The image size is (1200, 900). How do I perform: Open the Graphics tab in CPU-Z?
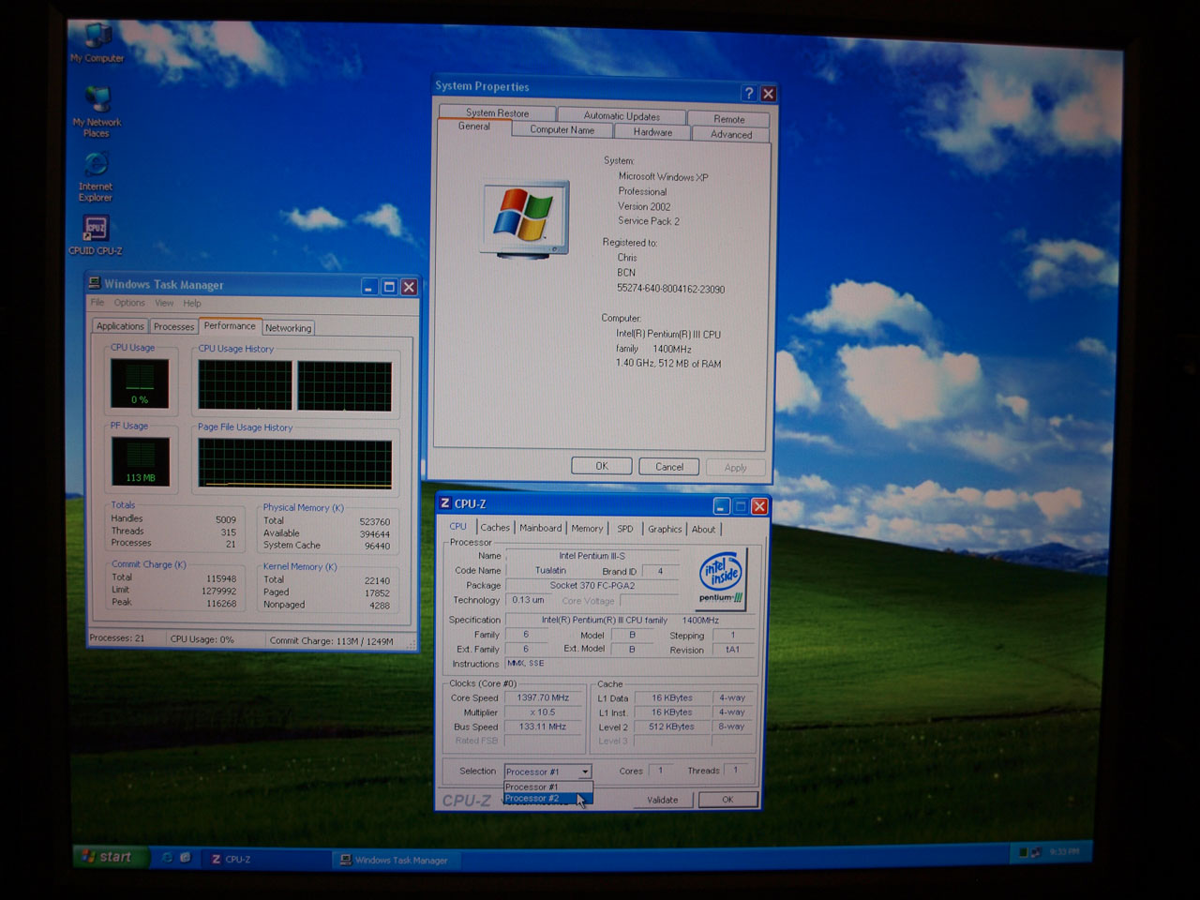click(x=665, y=529)
